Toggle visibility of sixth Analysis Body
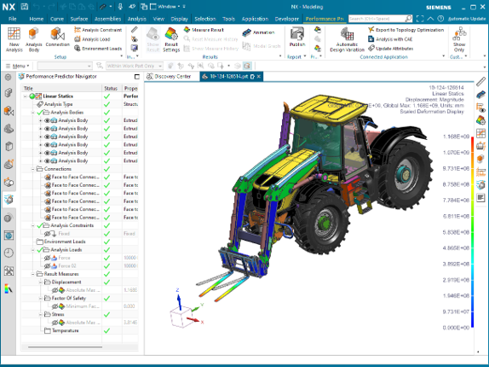Image resolution: width=489 pixels, height=367 pixels. point(47,161)
